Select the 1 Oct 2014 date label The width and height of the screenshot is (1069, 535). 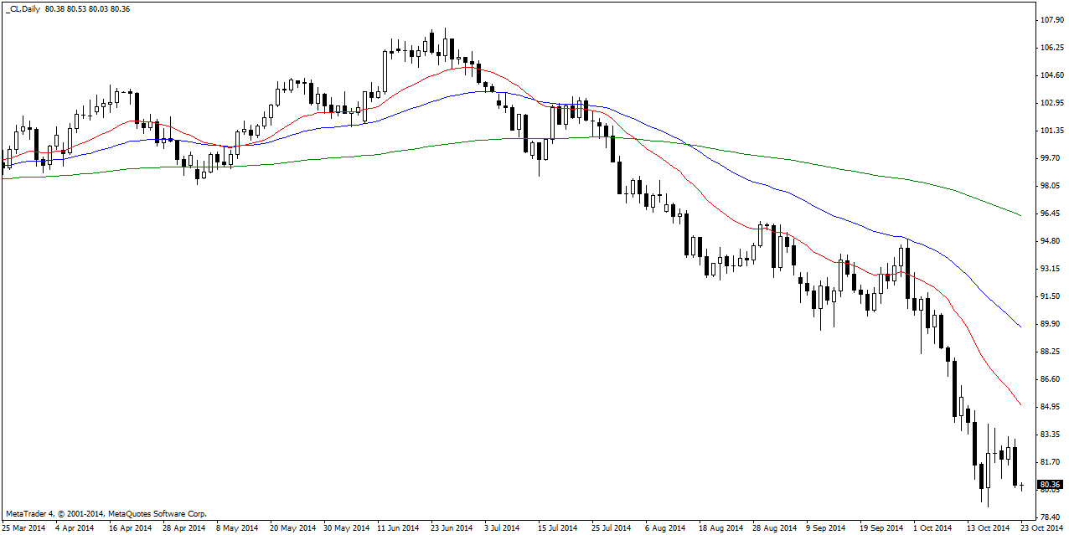click(x=932, y=528)
